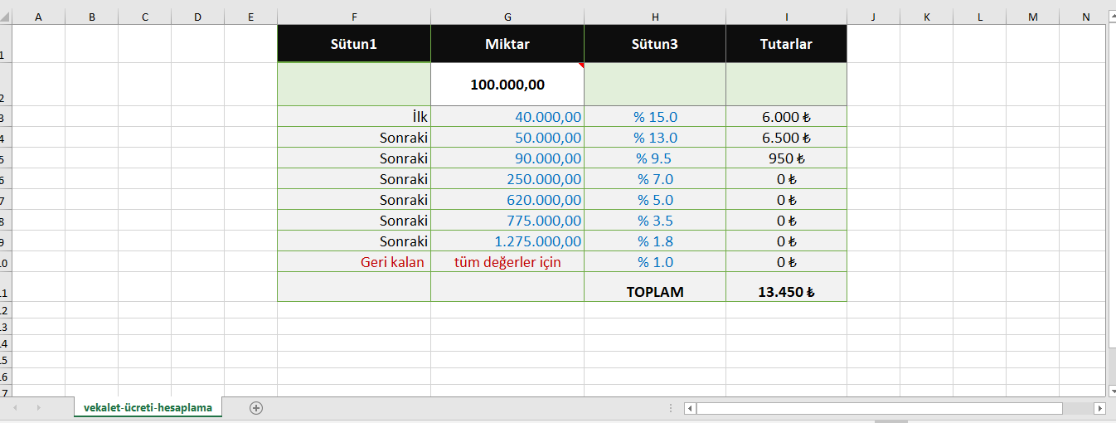
Task: Click the vertical scrollbar down arrow
Action: 1111,390
